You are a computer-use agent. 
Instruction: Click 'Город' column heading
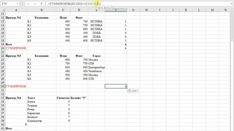(97, 56)
